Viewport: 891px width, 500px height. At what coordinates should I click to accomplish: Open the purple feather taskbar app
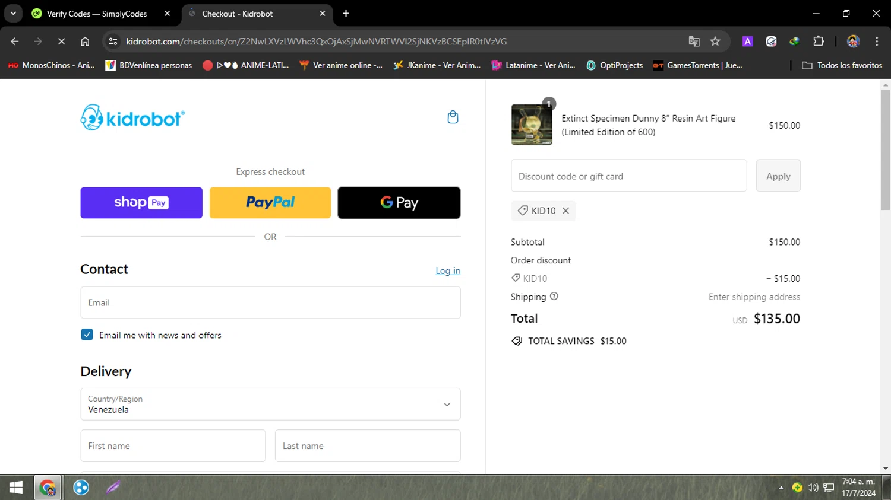(113, 488)
